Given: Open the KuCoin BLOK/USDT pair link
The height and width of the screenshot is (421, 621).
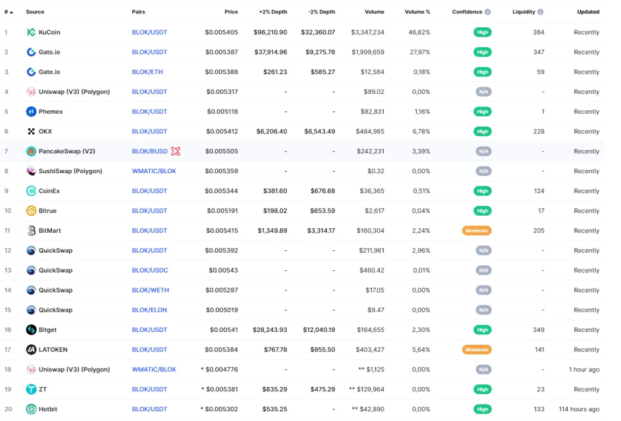Looking at the screenshot, I should tap(149, 32).
